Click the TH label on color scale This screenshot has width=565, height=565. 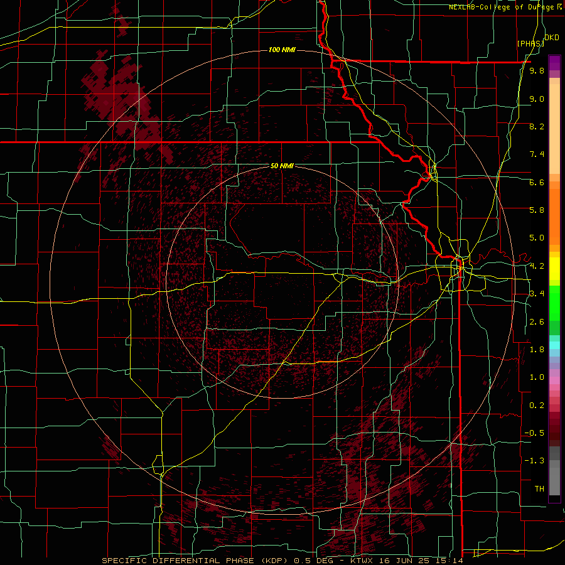(x=539, y=489)
